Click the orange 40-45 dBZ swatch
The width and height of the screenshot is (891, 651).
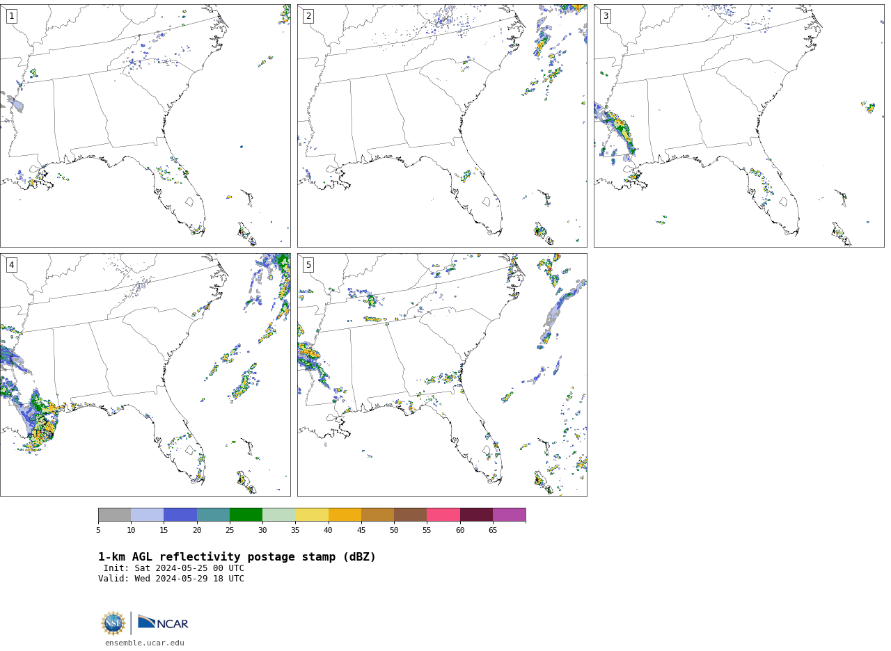point(345,515)
